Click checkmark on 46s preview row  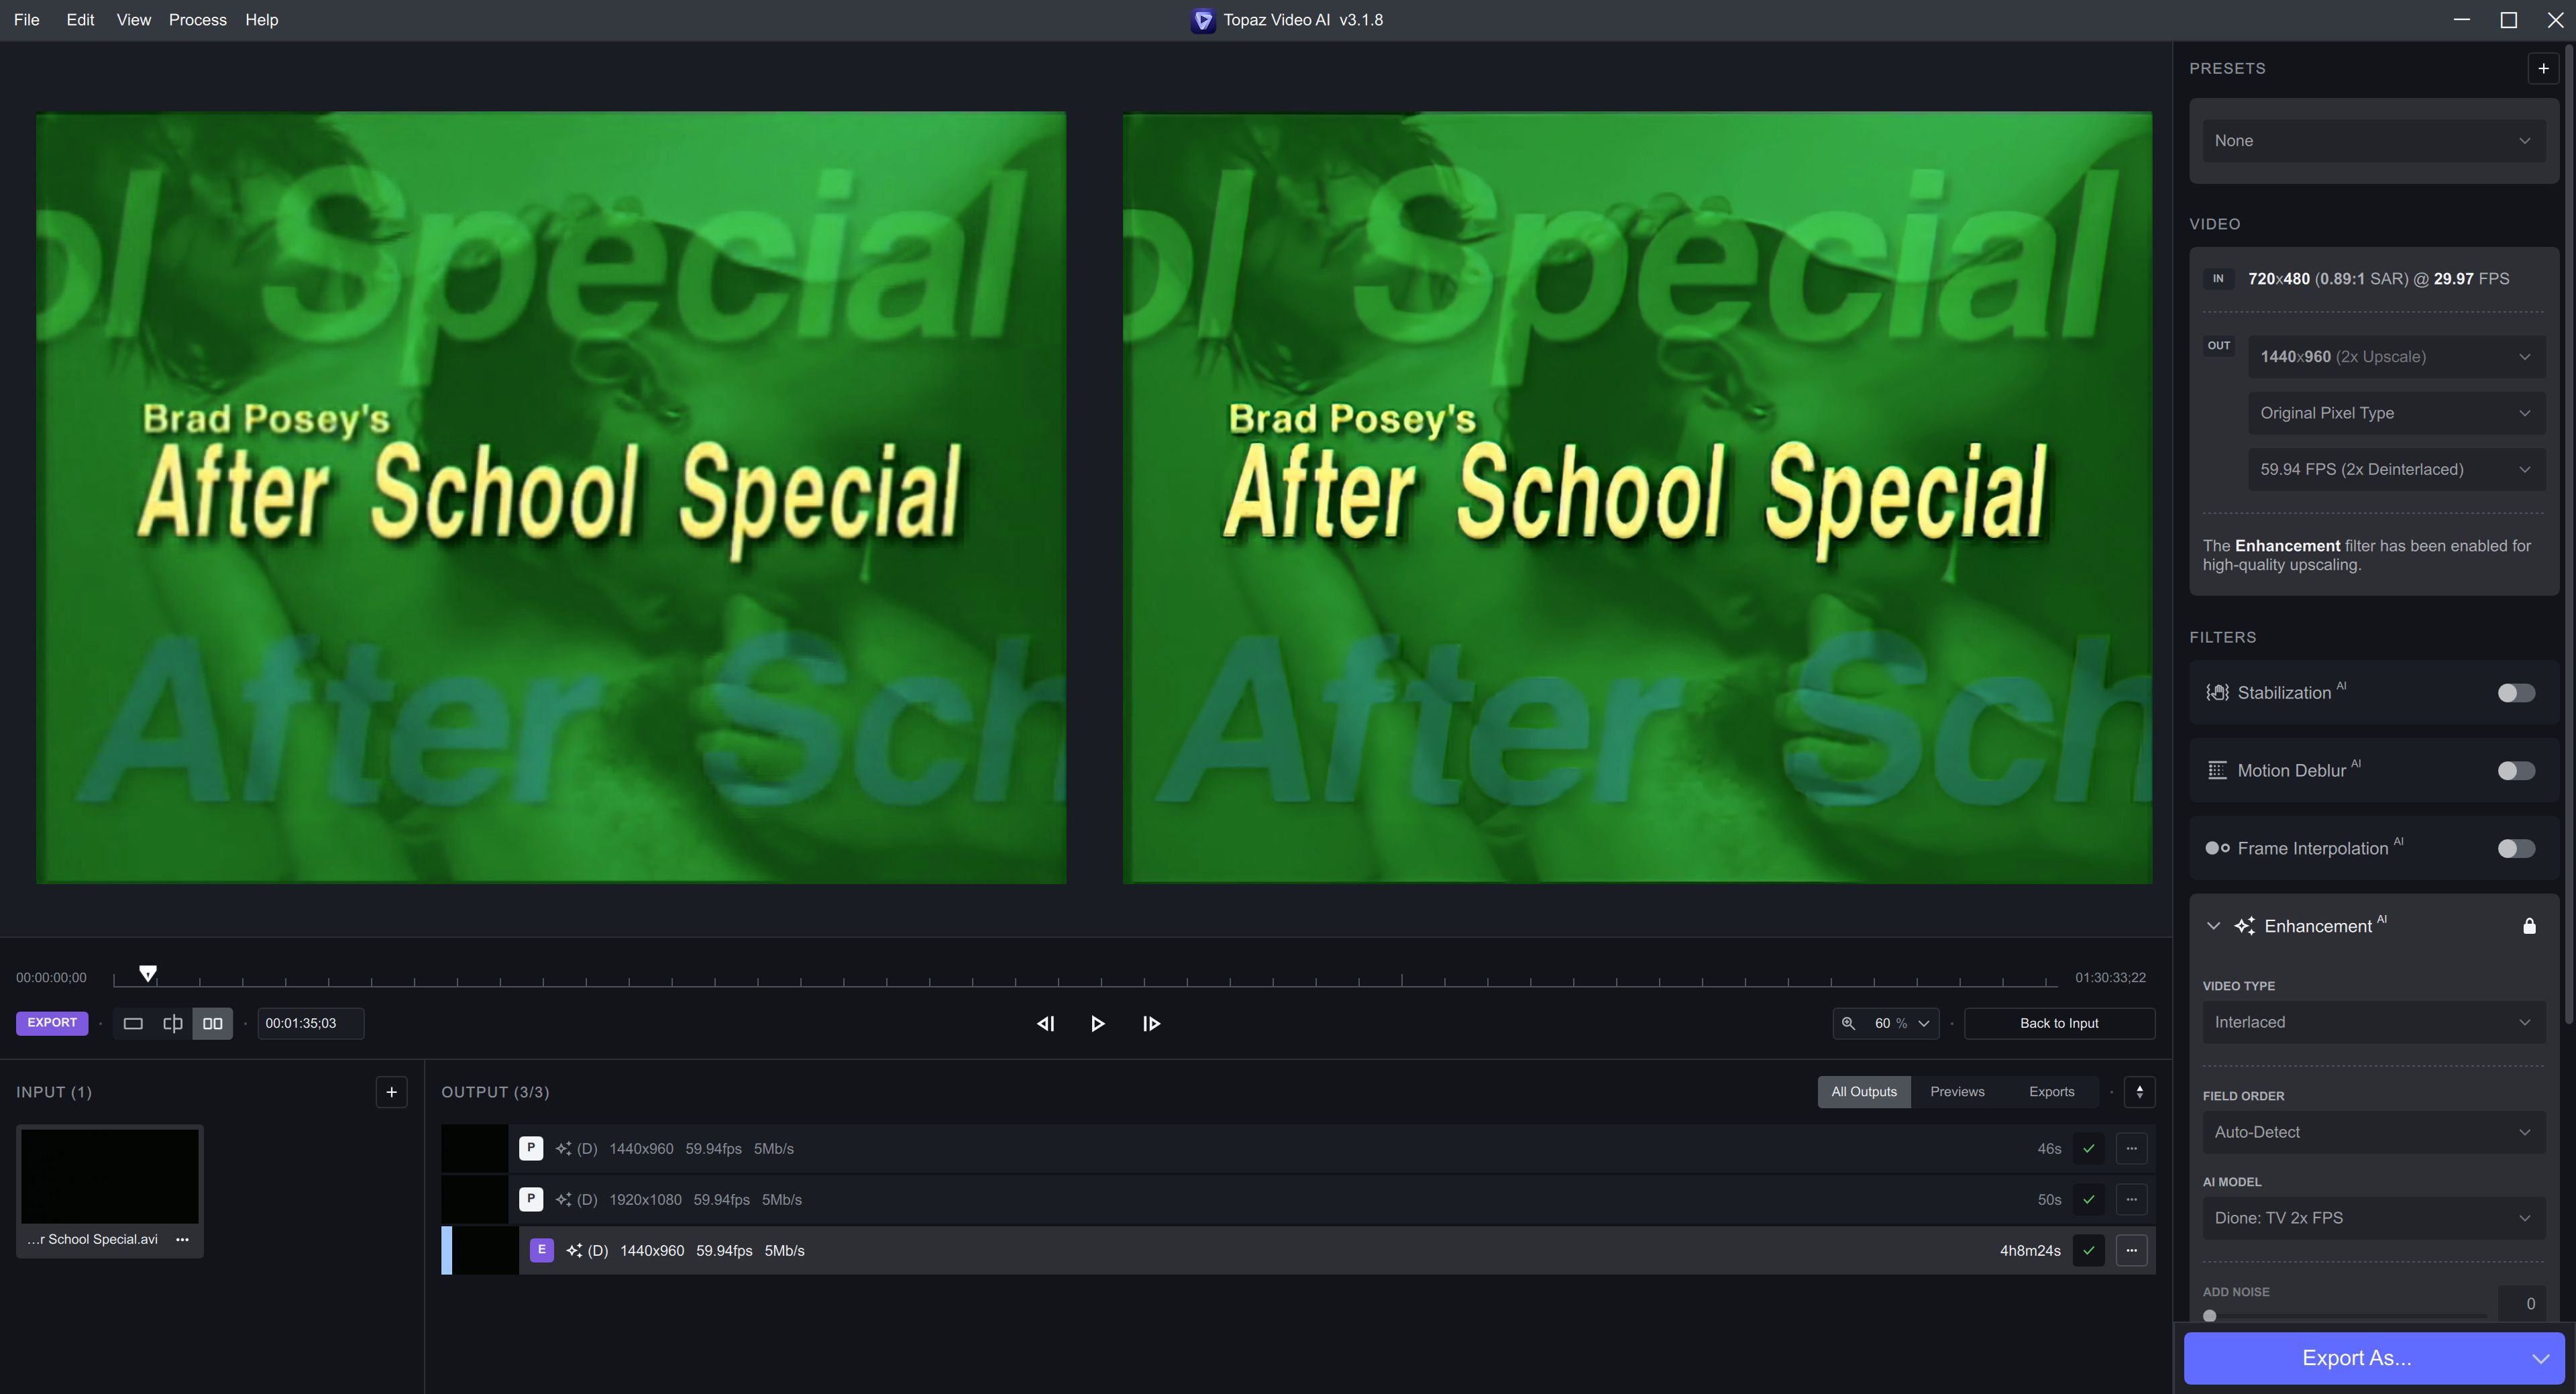point(2088,1148)
